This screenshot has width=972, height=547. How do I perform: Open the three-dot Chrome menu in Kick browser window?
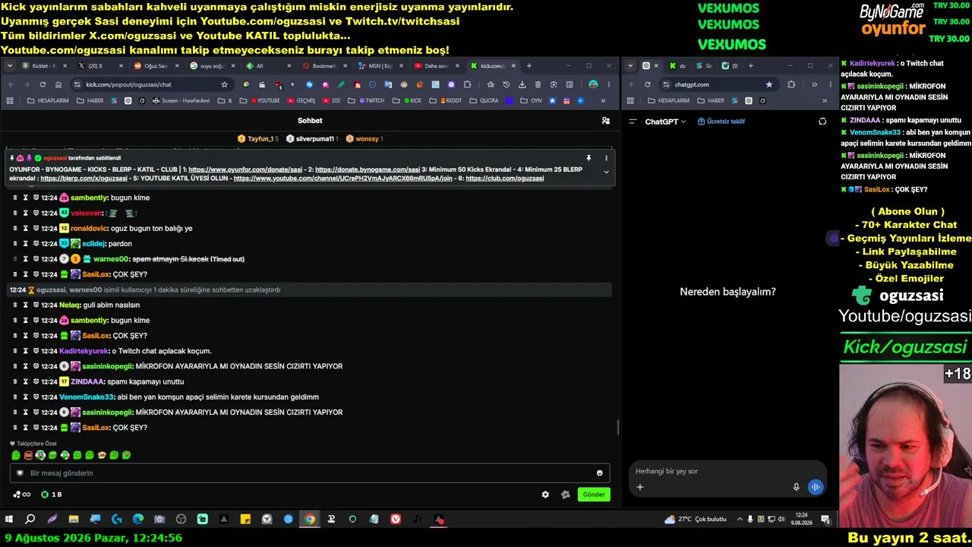[610, 84]
